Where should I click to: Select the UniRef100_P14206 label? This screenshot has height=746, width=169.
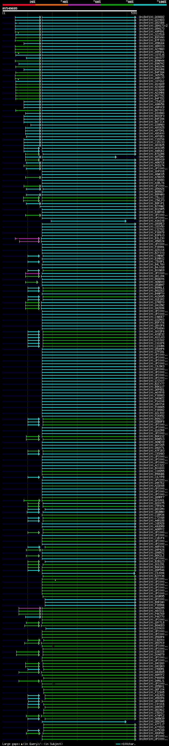[x=152, y=401]
